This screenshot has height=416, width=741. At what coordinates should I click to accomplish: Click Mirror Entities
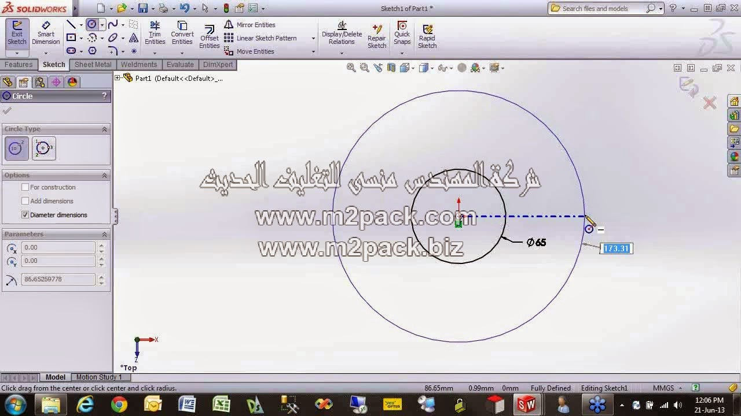(250, 25)
